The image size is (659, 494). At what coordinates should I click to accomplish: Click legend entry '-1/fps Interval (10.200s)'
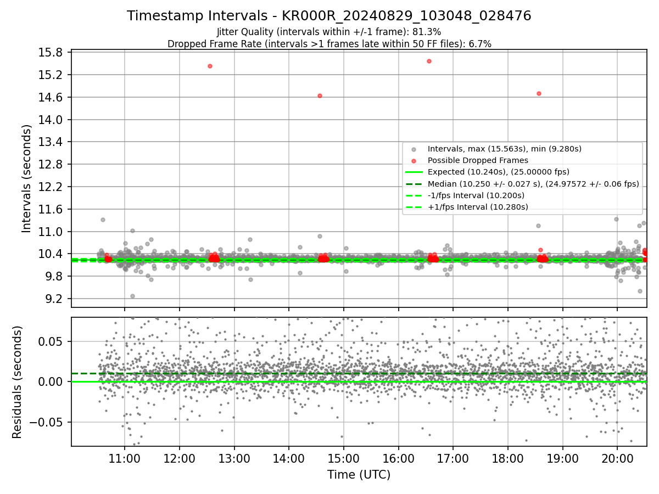click(476, 195)
